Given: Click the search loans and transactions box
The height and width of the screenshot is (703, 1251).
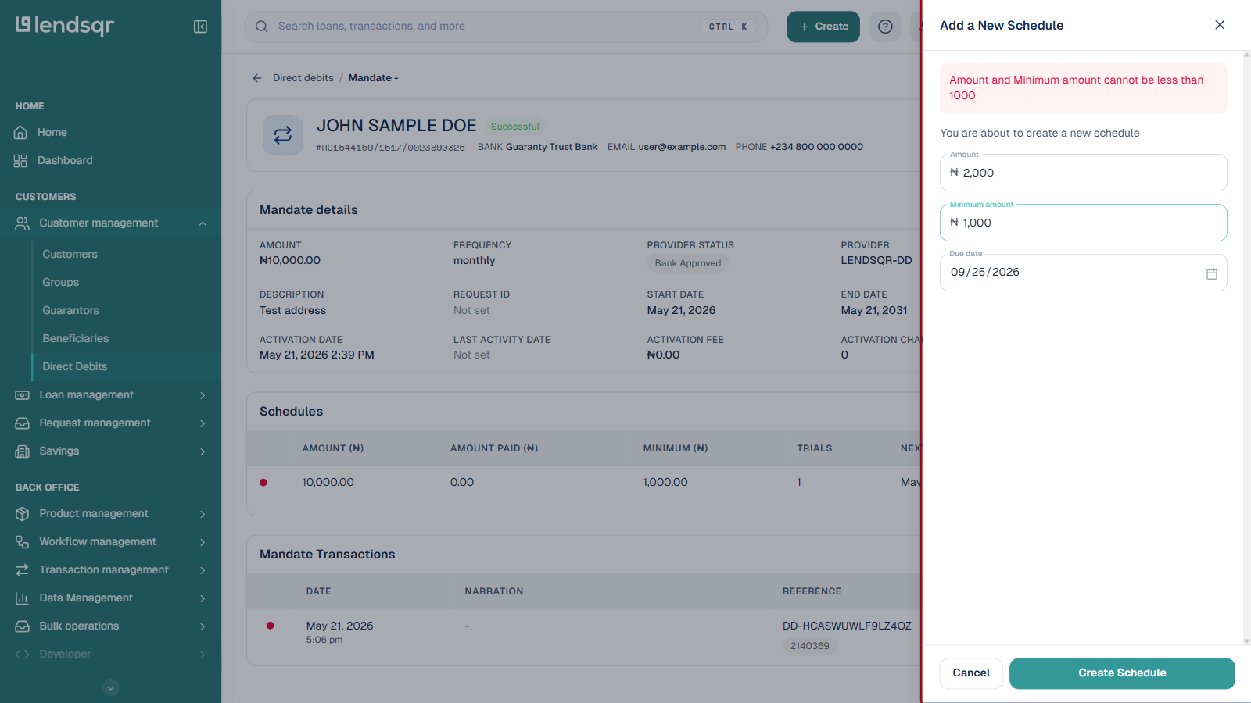Looking at the screenshot, I should [506, 27].
